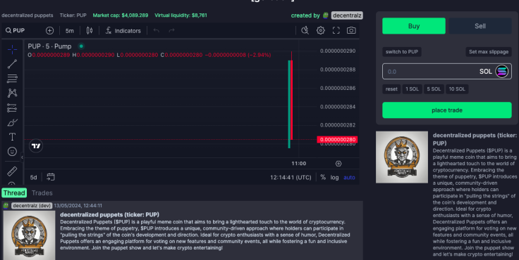
Task: Select the Sell tab
Action: [x=480, y=26]
